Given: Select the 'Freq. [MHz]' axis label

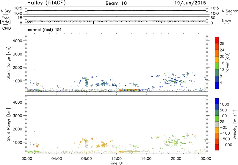Looking at the screenshot, I should coord(5,20).
